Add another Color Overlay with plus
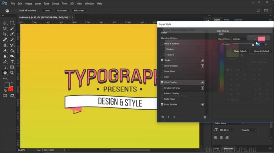Image resolution: width=274 pixels, height=153 pixels. (x=202, y=83)
